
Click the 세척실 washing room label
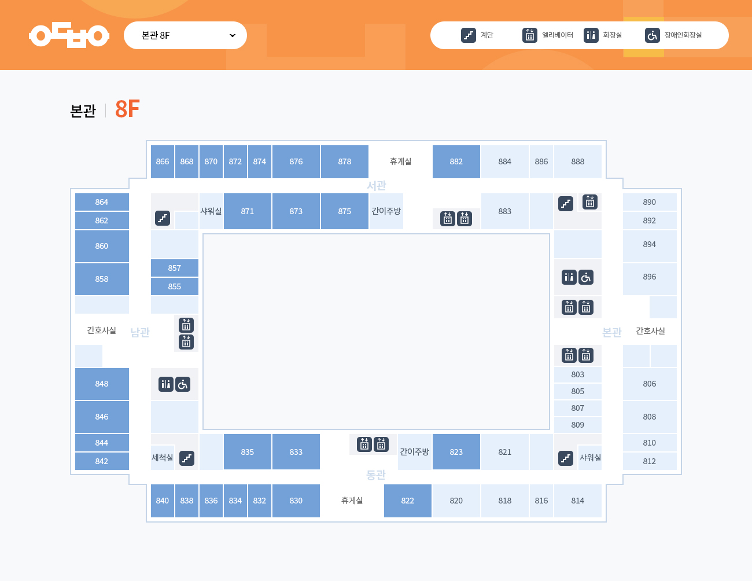point(163,458)
